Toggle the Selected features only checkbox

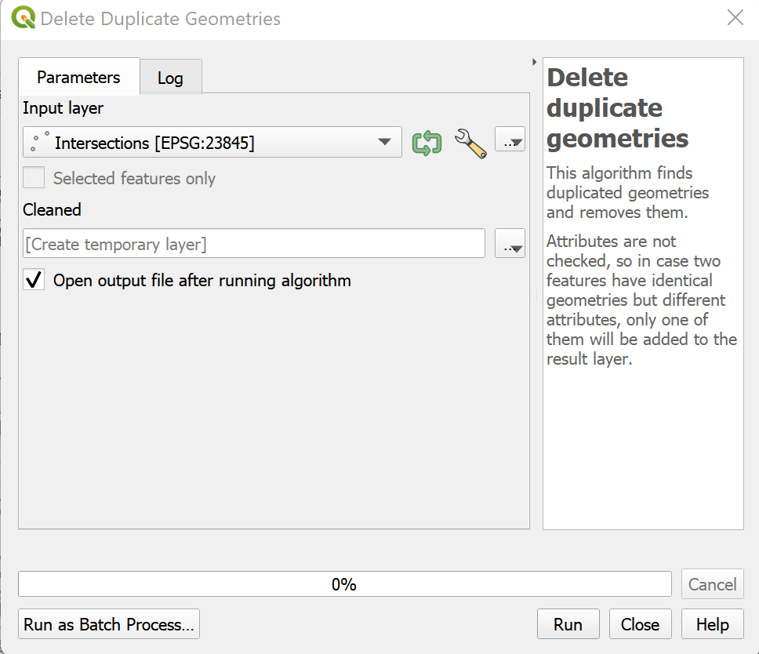tap(34, 178)
